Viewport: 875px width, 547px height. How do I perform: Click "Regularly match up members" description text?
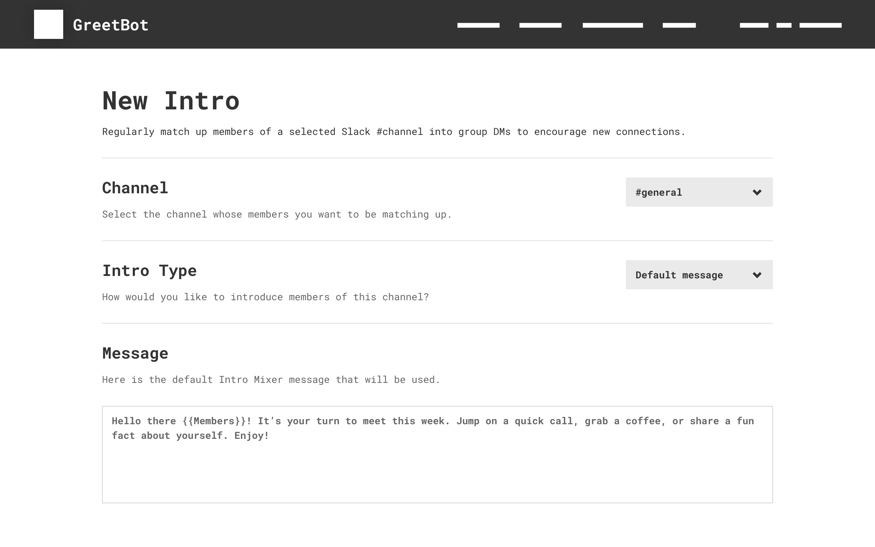394,132
